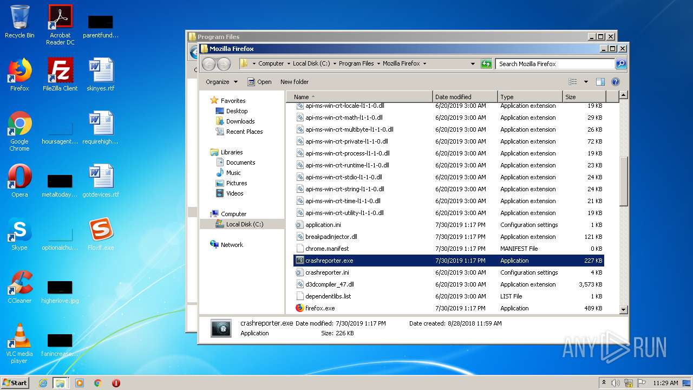Launch CCleaner desktop shortcut

[19, 287]
